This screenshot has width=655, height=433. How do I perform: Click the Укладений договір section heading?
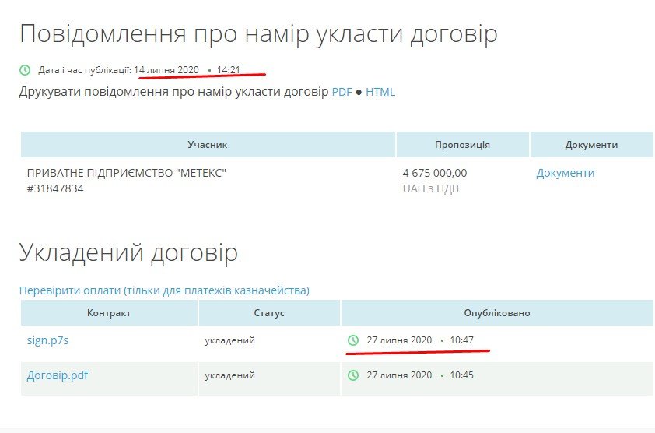[128, 252]
